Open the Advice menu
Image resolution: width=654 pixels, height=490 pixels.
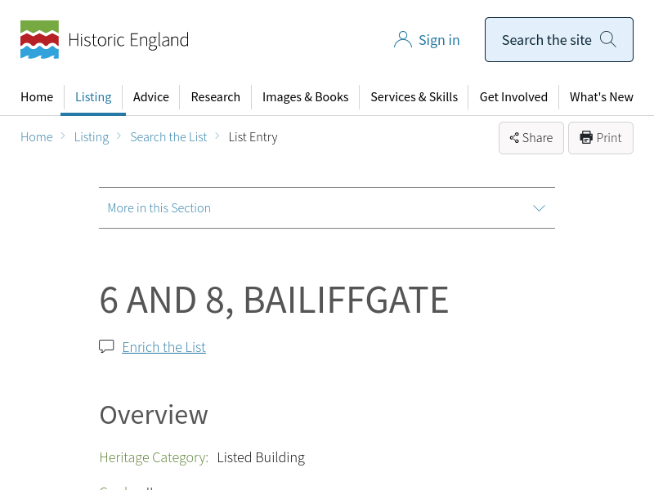pyautogui.click(x=151, y=97)
